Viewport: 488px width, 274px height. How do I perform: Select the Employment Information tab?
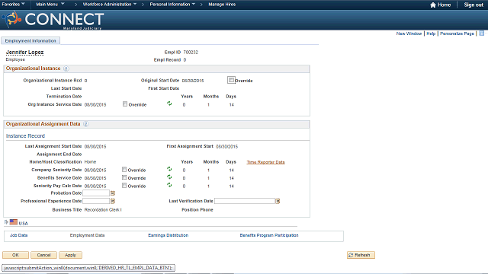pos(30,40)
